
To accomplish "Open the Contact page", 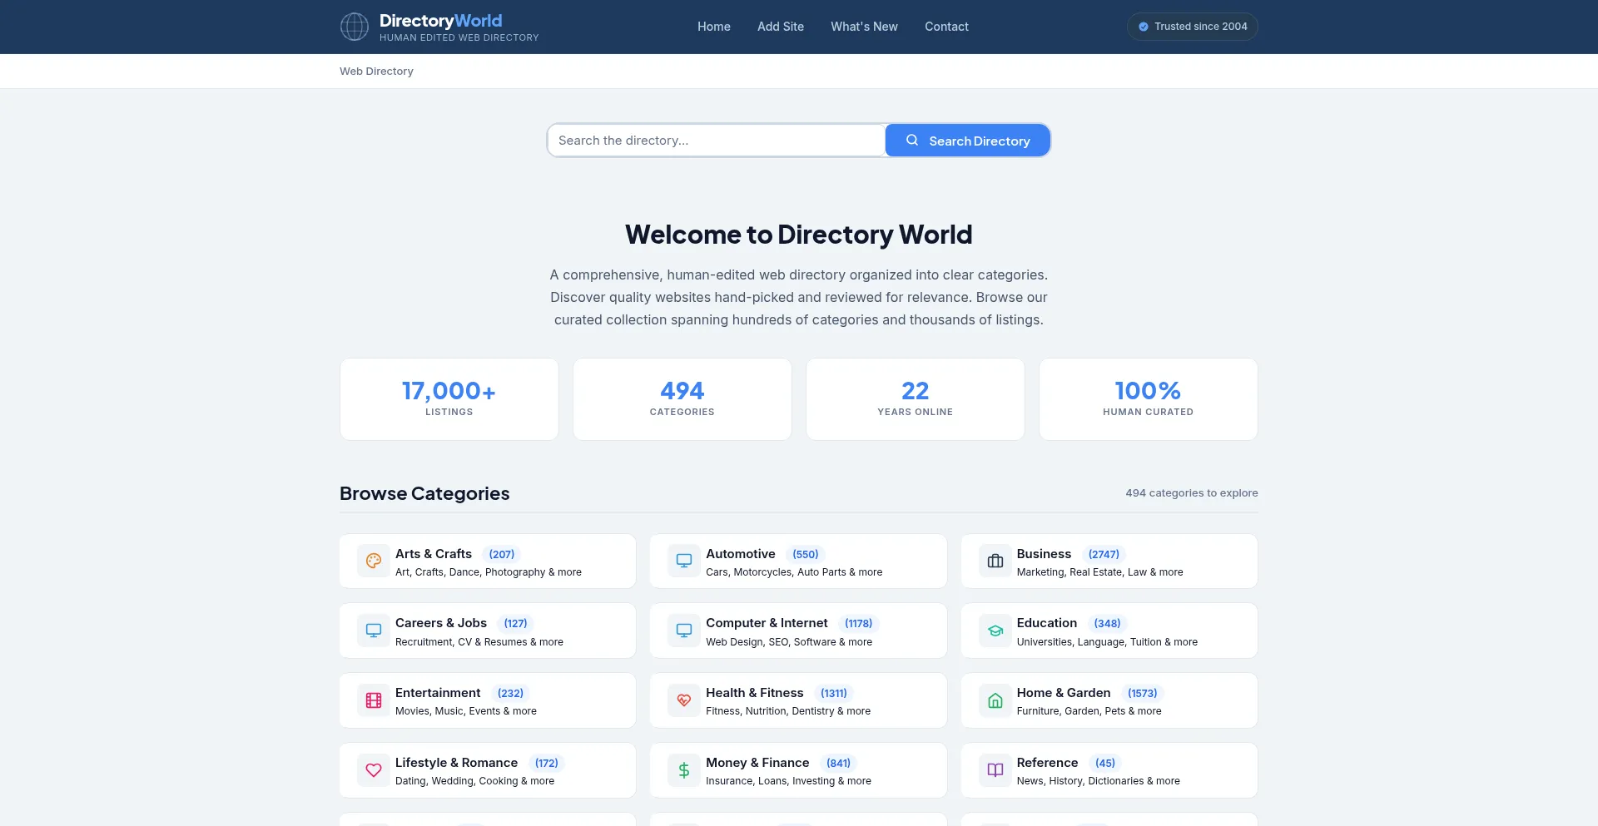I will (x=946, y=27).
